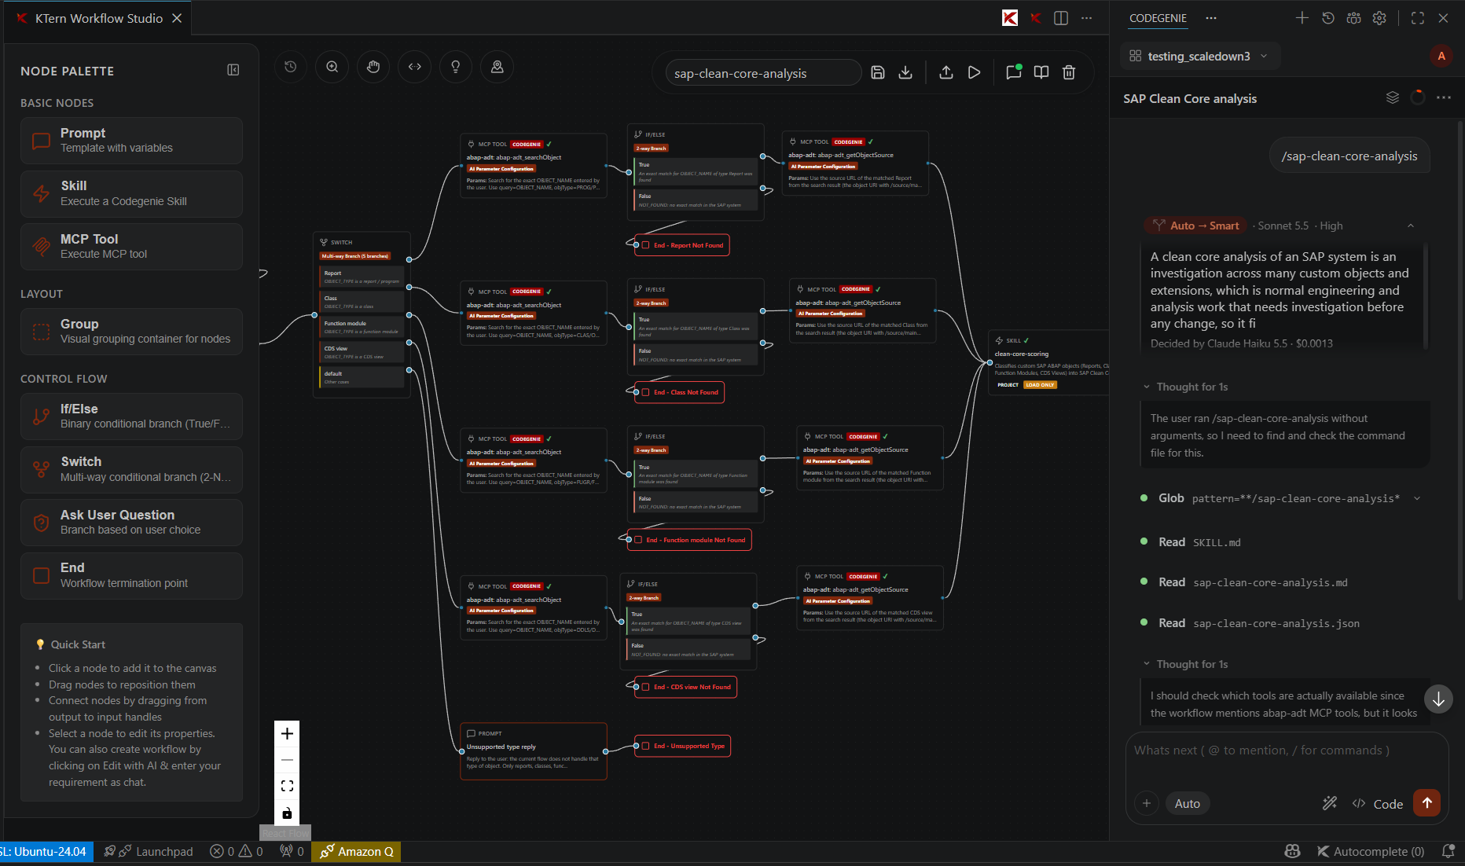The width and height of the screenshot is (1465, 866).
Task: Add a Group layout node
Action: click(x=131, y=331)
